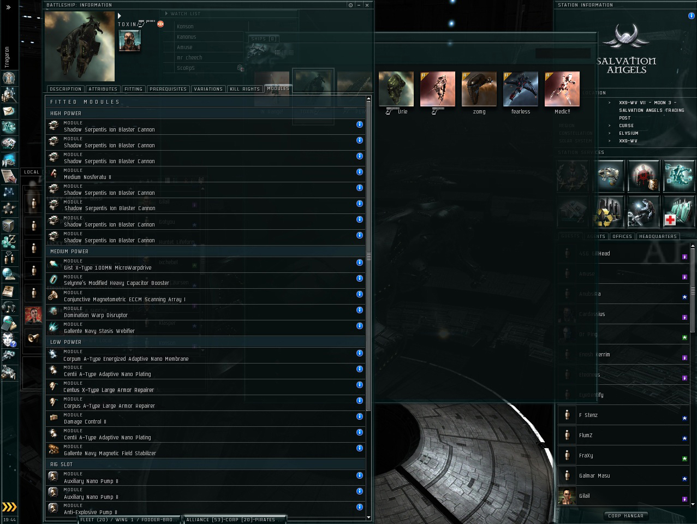Open People & Places in the sidebar

tap(8, 95)
